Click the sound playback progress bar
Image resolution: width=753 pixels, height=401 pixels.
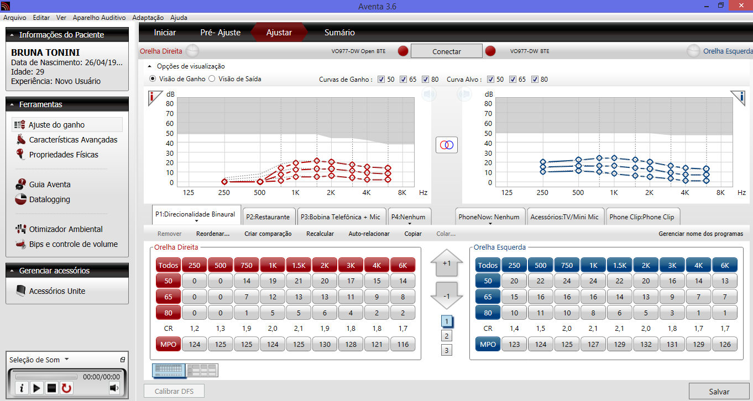coord(46,377)
